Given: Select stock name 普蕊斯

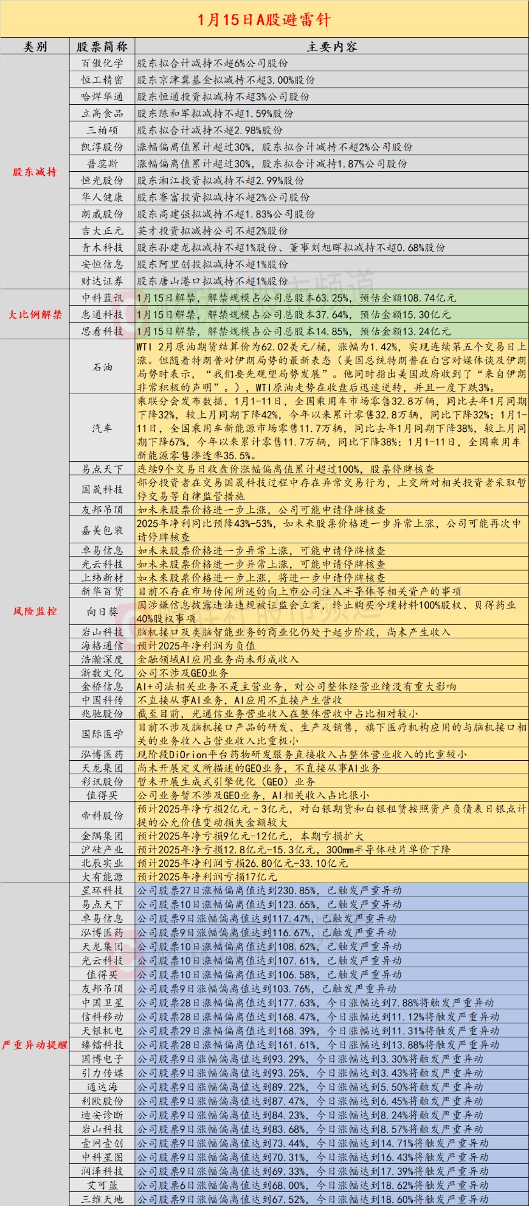Looking at the screenshot, I should click(102, 164).
